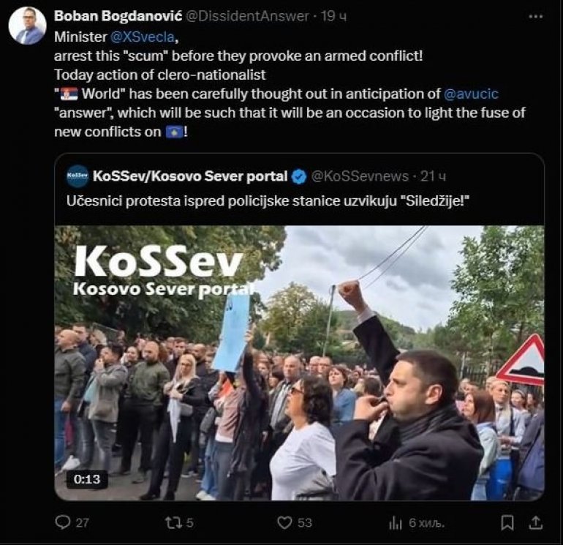Open the @XSvecla mention link
Screen dimensions: 563x545
pos(143,37)
